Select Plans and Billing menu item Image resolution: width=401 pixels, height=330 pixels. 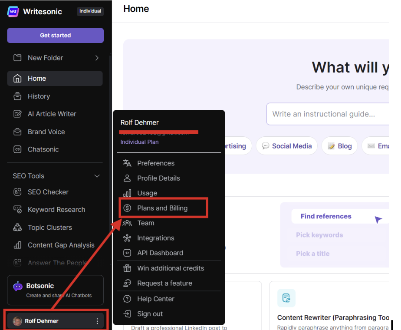(169, 208)
